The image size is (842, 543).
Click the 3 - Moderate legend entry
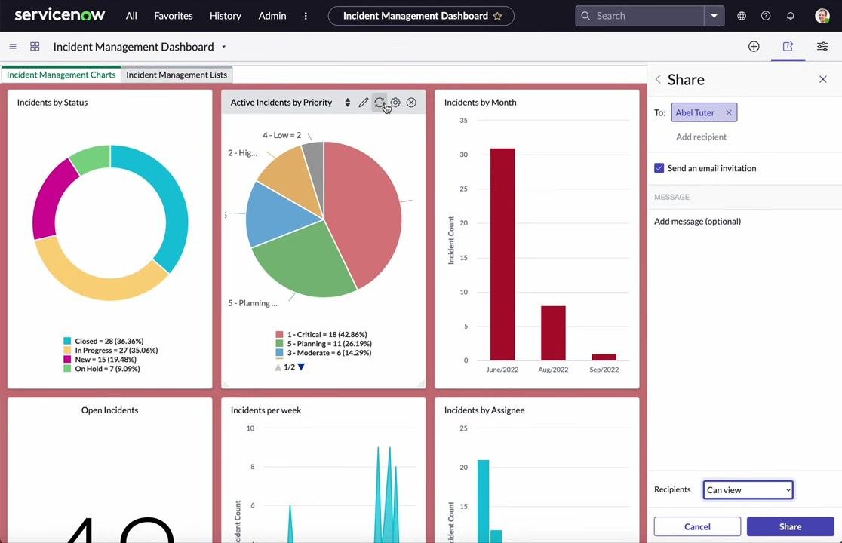coord(323,353)
